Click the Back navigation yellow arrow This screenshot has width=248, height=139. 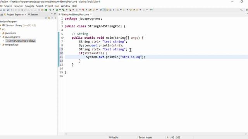(137, 10)
